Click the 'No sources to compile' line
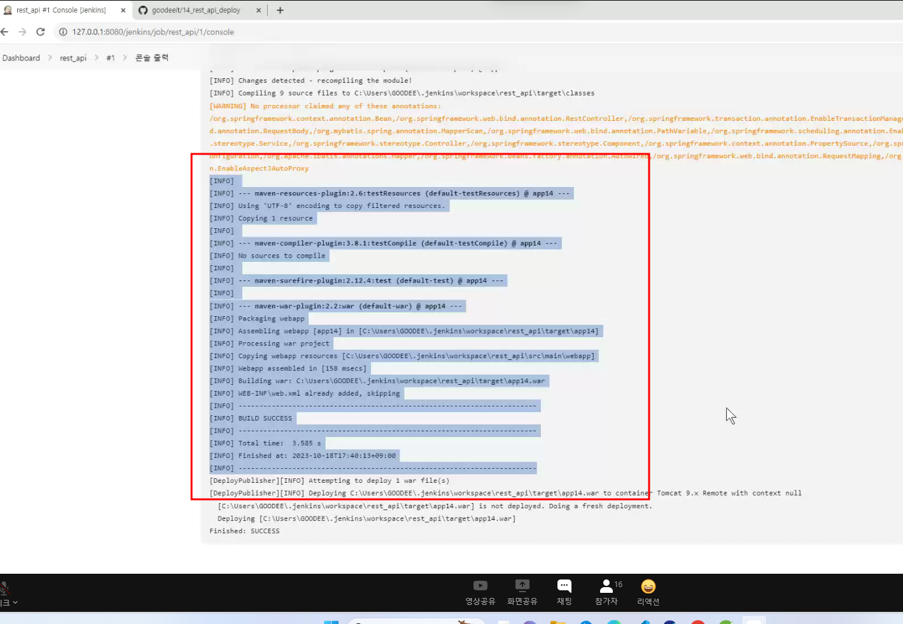The width and height of the screenshot is (903, 624). tap(267, 256)
